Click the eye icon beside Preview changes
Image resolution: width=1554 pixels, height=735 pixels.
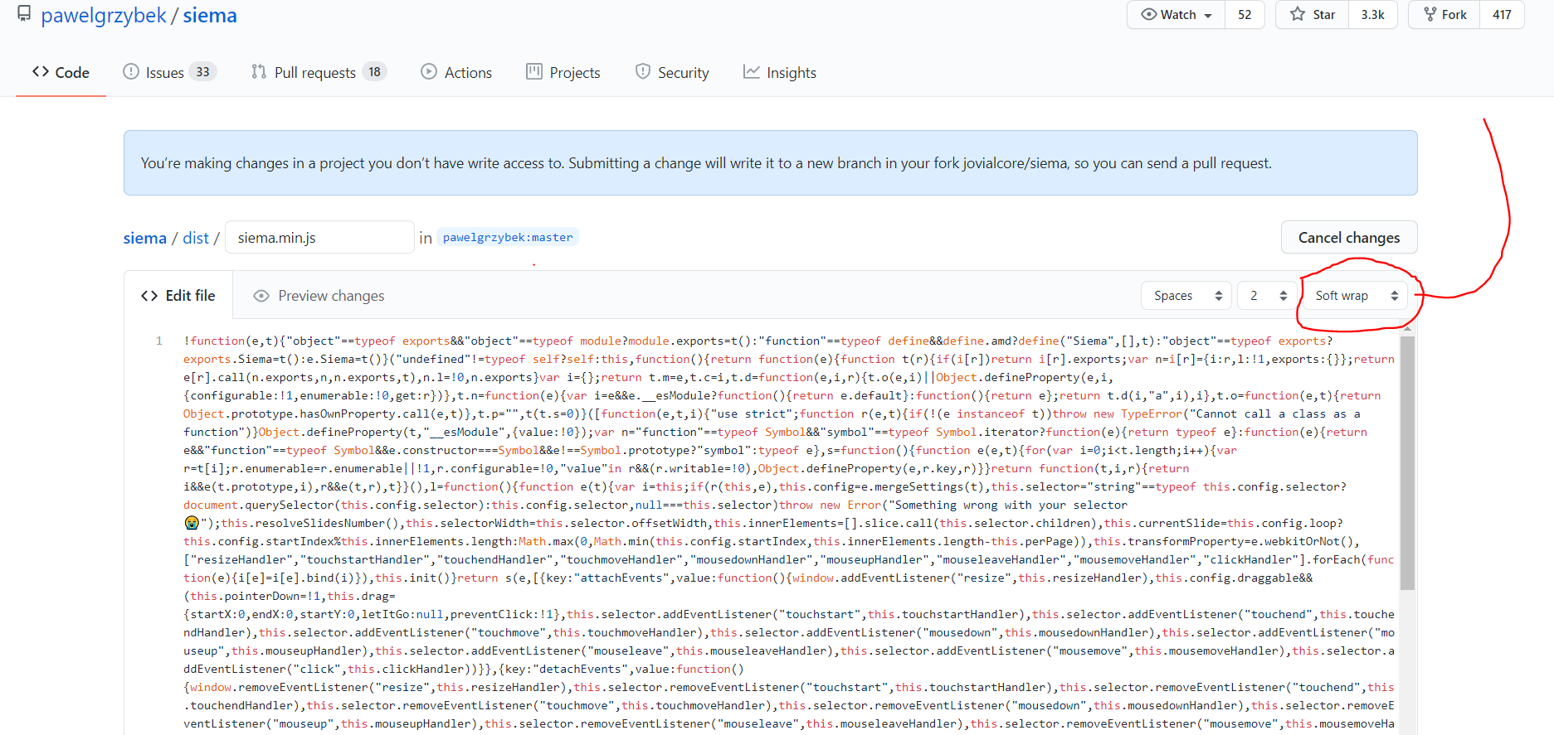click(x=261, y=296)
